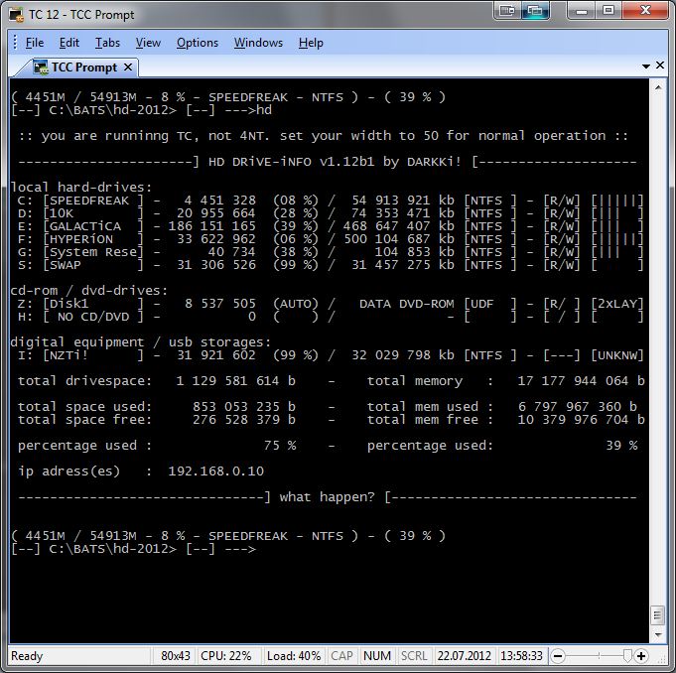Click the bottom command prompt line
Image resolution: width=676 pixels, height=673 pixels.
tap(134, 549)
